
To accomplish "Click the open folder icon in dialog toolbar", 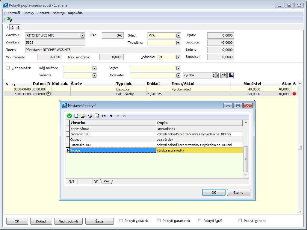I will tap(83, 116).
